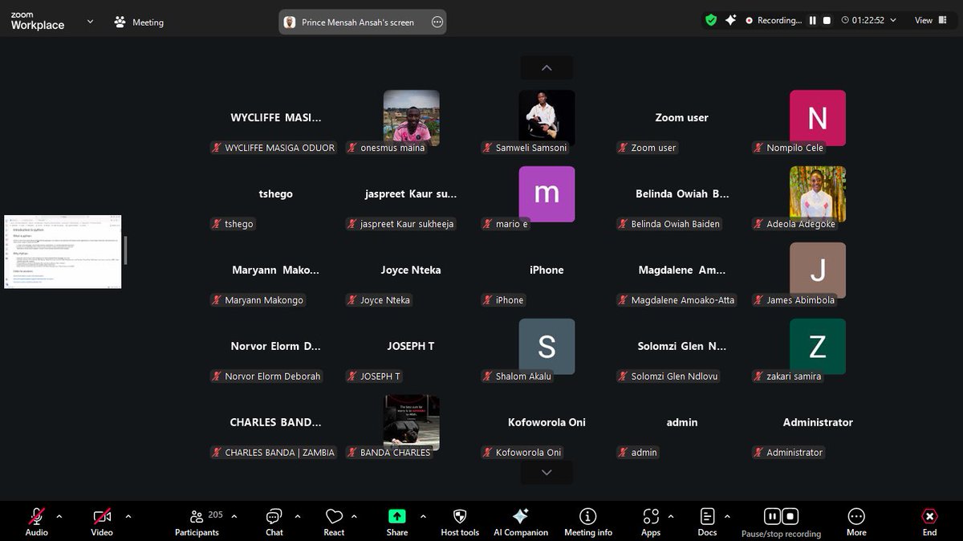Expand the Chat options chevron

[298, 516]
